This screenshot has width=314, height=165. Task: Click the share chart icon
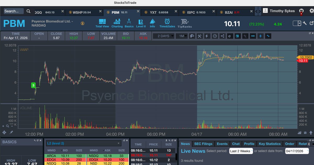[222, 36]
